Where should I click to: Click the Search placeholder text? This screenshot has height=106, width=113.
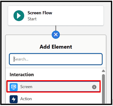click(21, 59)
